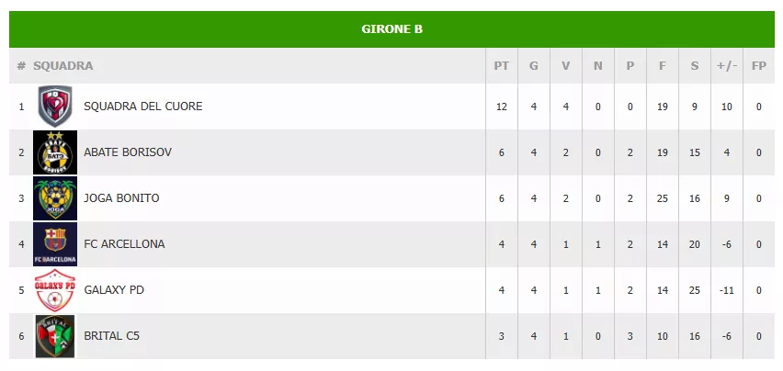Sort table by PT column header
783x371 pixels.
tap(501, 66)
